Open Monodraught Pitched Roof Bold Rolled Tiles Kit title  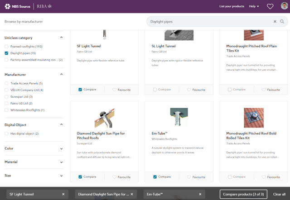point(251,136)
